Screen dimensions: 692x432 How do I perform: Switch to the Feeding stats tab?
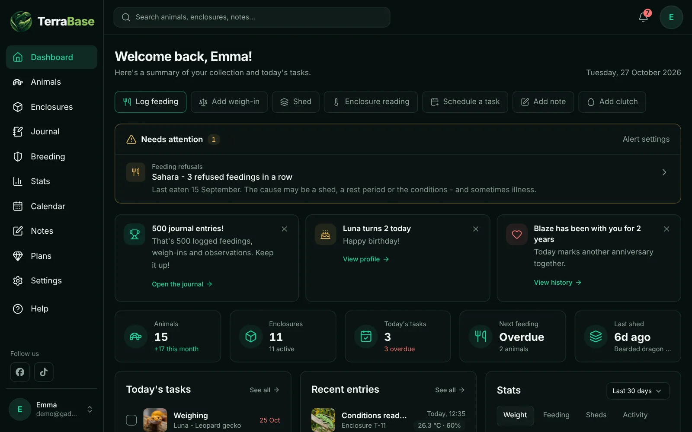[x=556, y=415]
